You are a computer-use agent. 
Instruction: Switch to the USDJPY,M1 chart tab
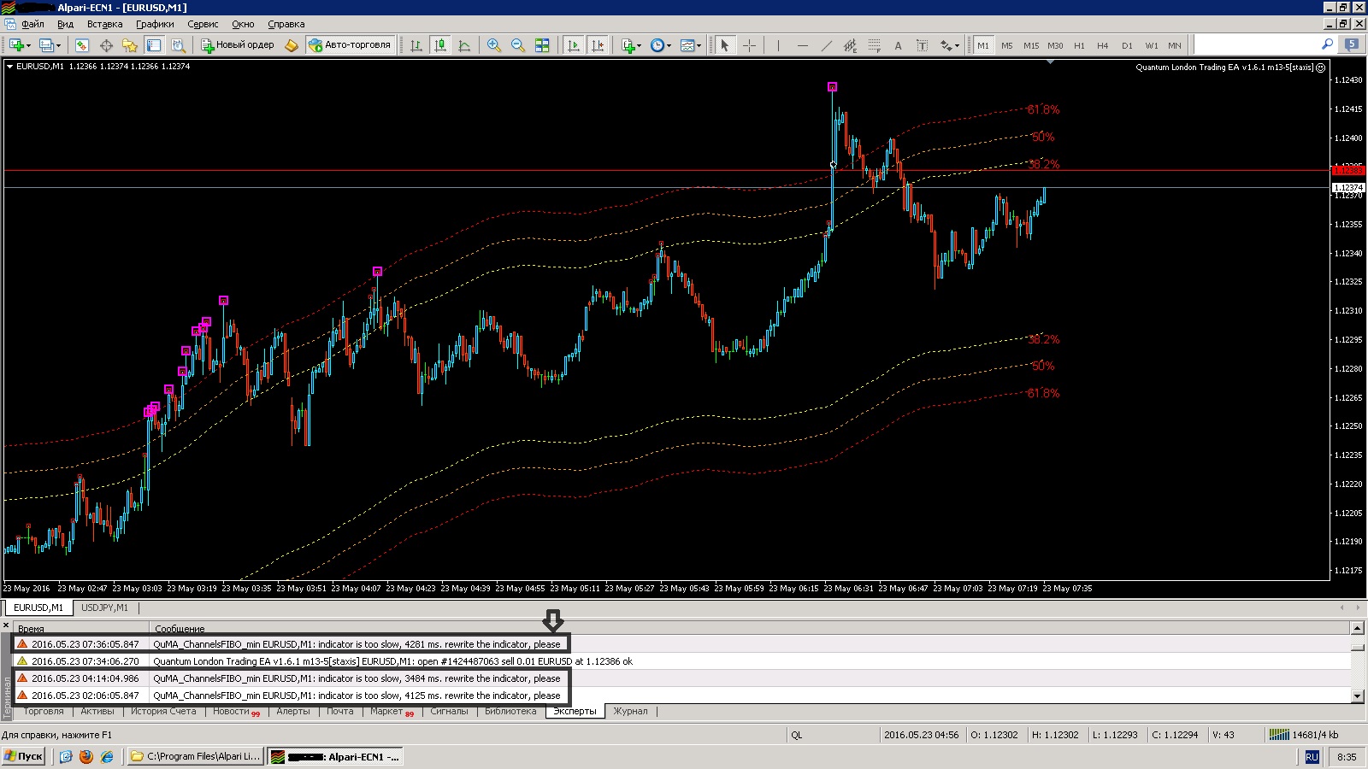point(104,608)
